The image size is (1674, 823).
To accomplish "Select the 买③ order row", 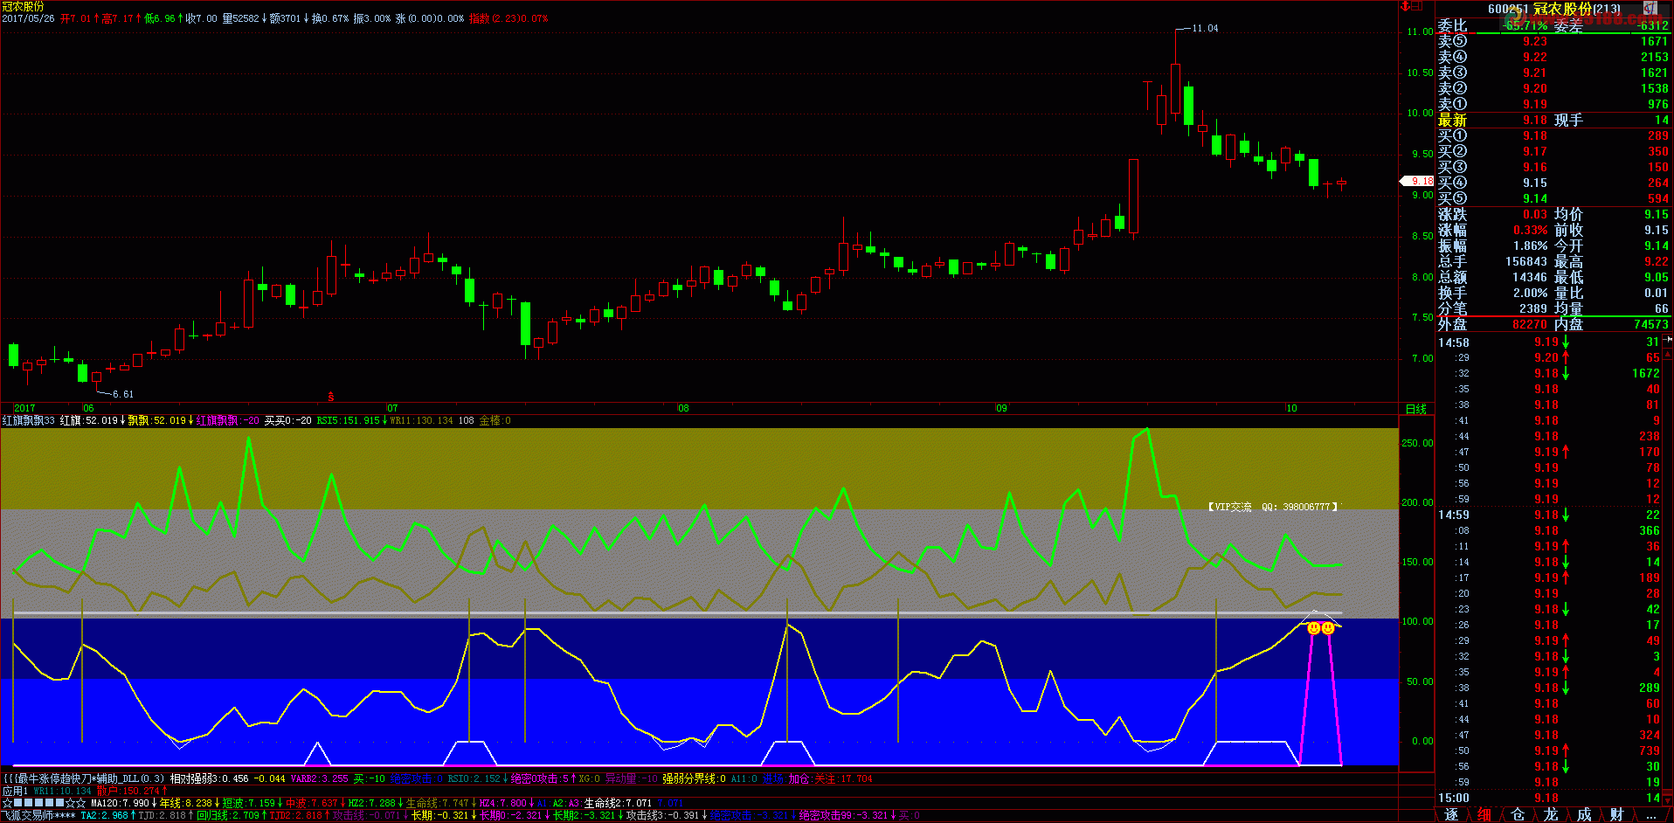I will coord(1553,167).
